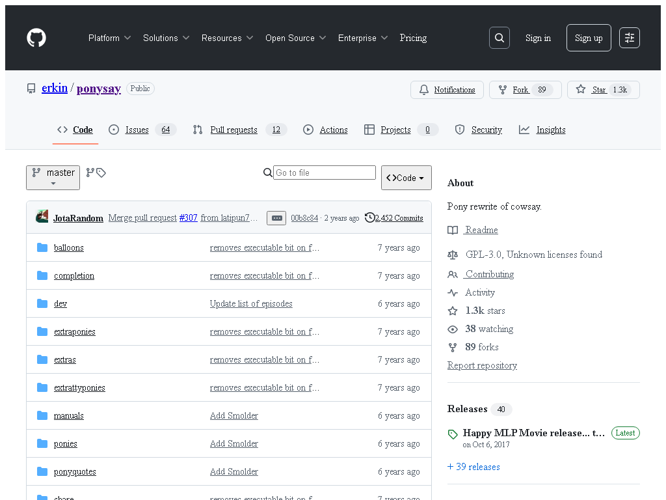666x500 pixels.
Task: Open the manuals row 'Add Smolder' commit
Action: (233, 415)
